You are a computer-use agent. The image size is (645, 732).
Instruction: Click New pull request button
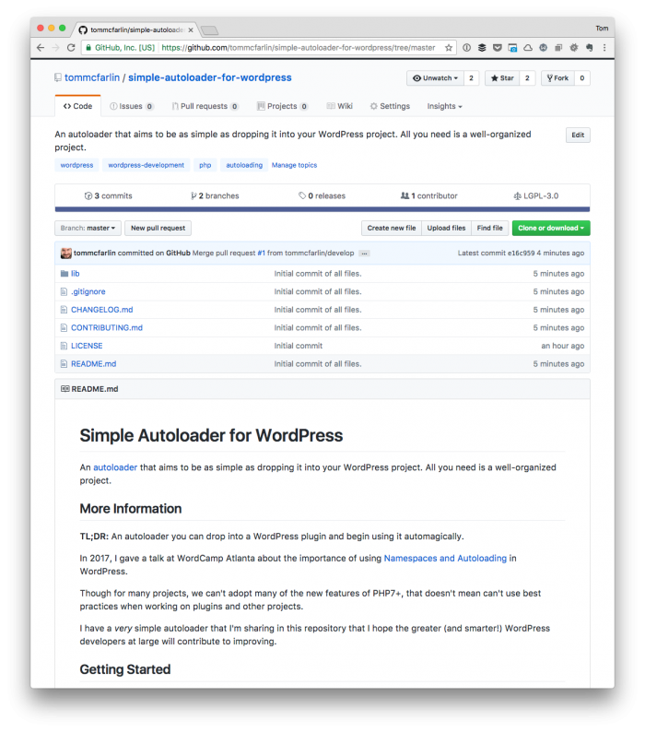(x=158, y=229)
